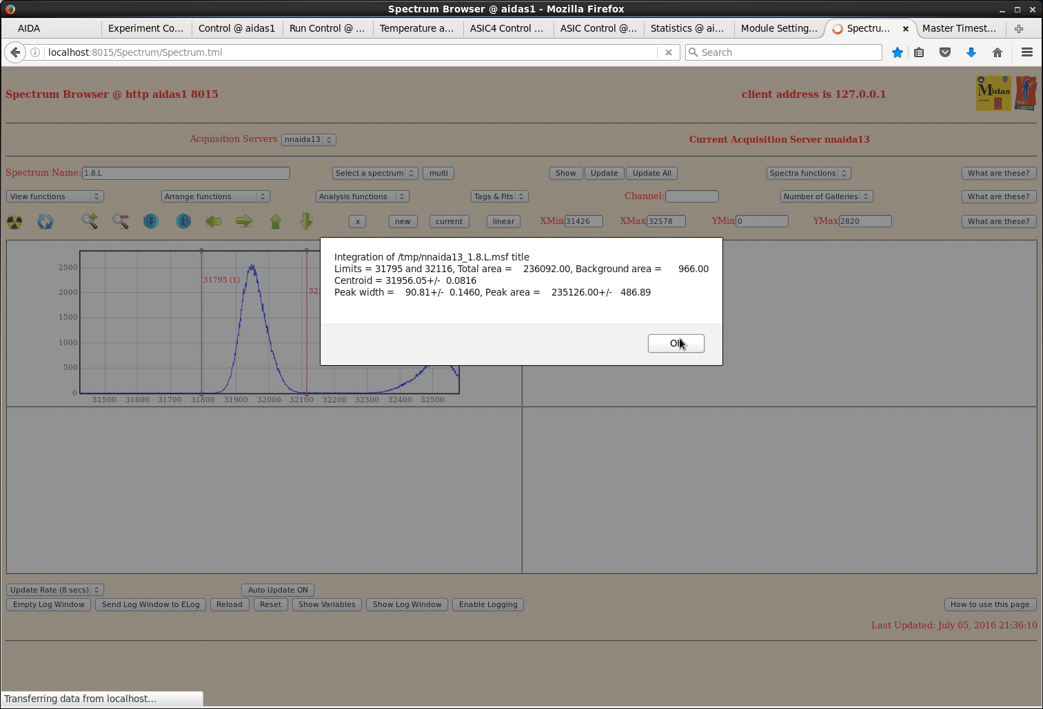Switch to the Temperature tab
Image resolution: width=1043 pixels, height=709 pixels.
417,28
